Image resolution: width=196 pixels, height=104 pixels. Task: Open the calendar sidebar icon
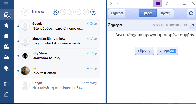point(6,84)
